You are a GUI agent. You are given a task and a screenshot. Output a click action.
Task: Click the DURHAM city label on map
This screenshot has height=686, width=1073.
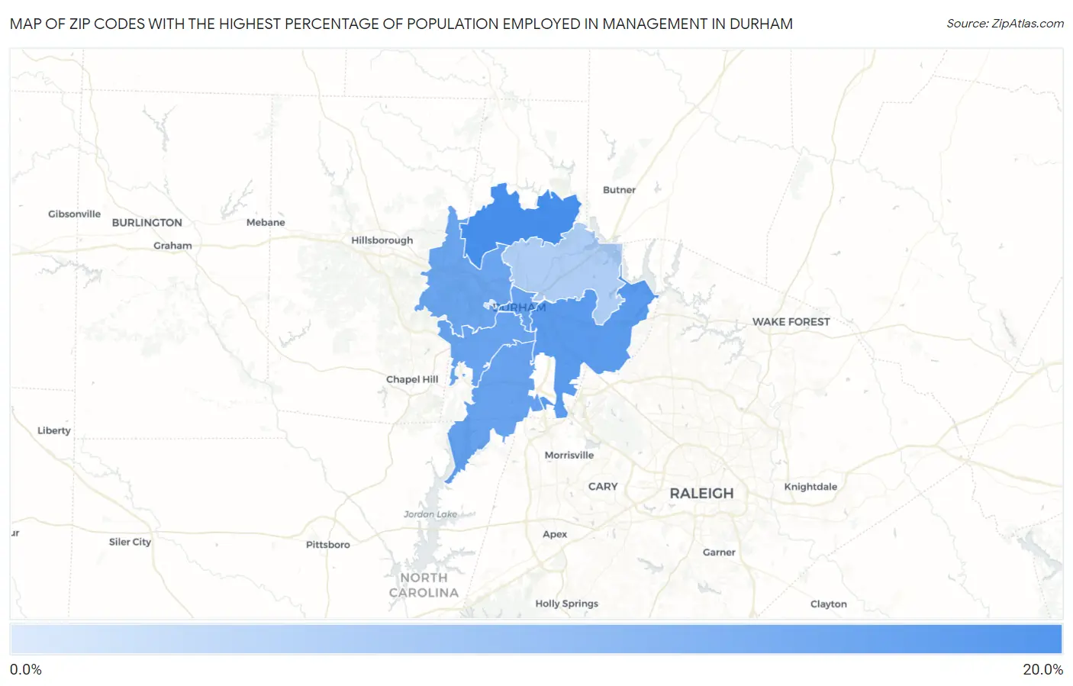[x=518, y=308]
